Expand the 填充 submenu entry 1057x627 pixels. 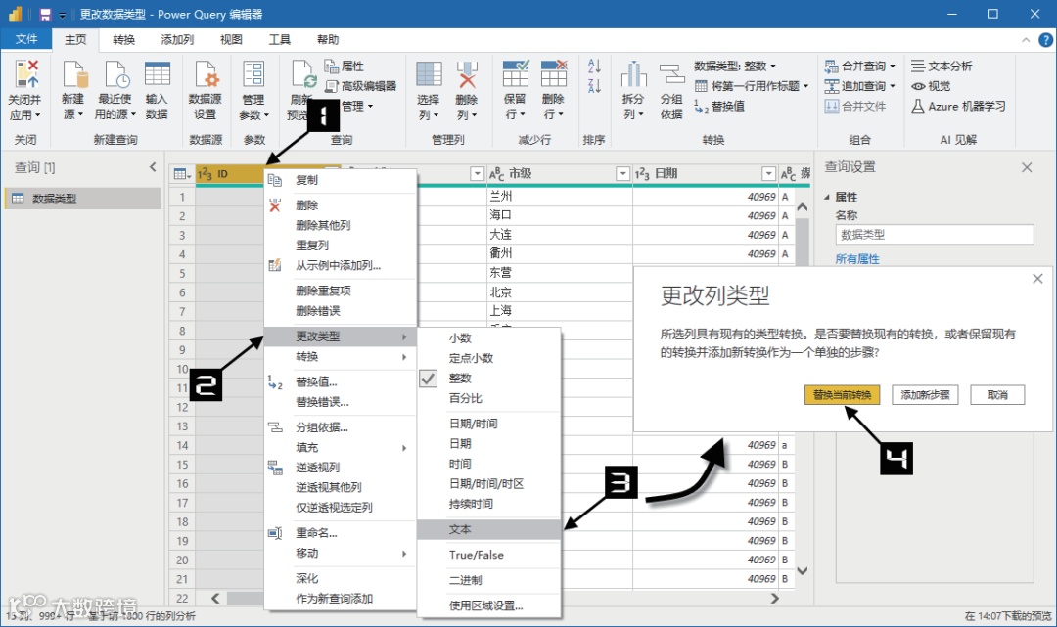point(341,447)
